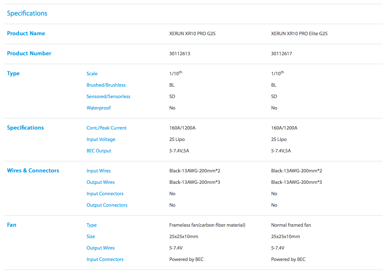Click the 1/10th scale value for PRO G2S
The image size is (387, 274).
(x=176, y=73)
